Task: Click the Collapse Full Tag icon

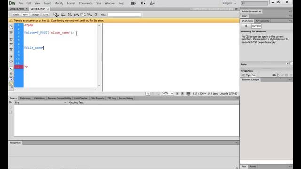Action: coord(11,39)
